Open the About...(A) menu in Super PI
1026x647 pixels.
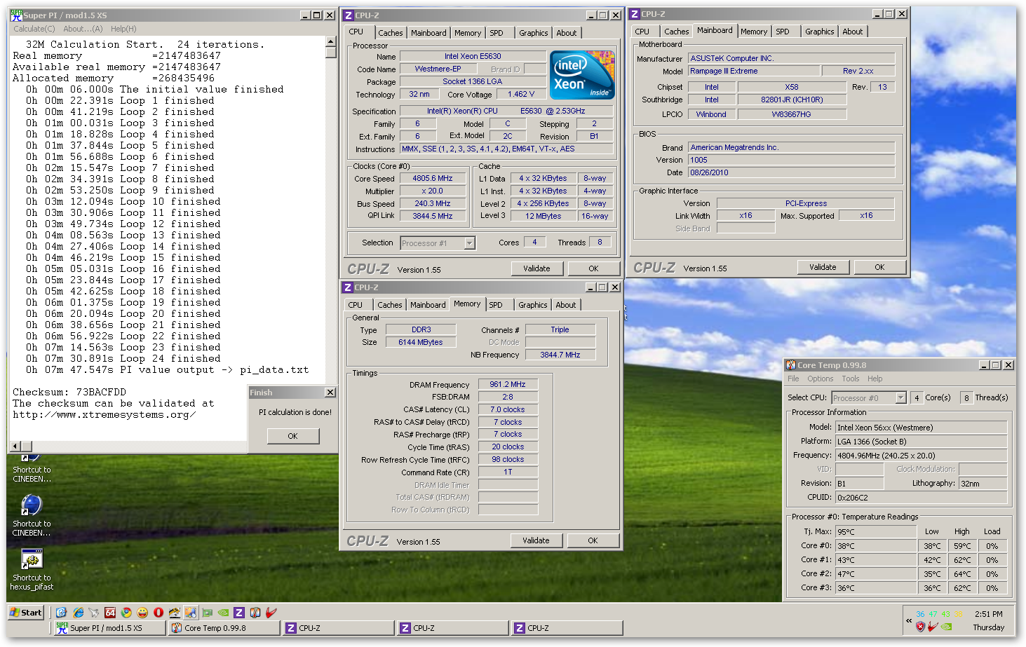click(83, 29)
